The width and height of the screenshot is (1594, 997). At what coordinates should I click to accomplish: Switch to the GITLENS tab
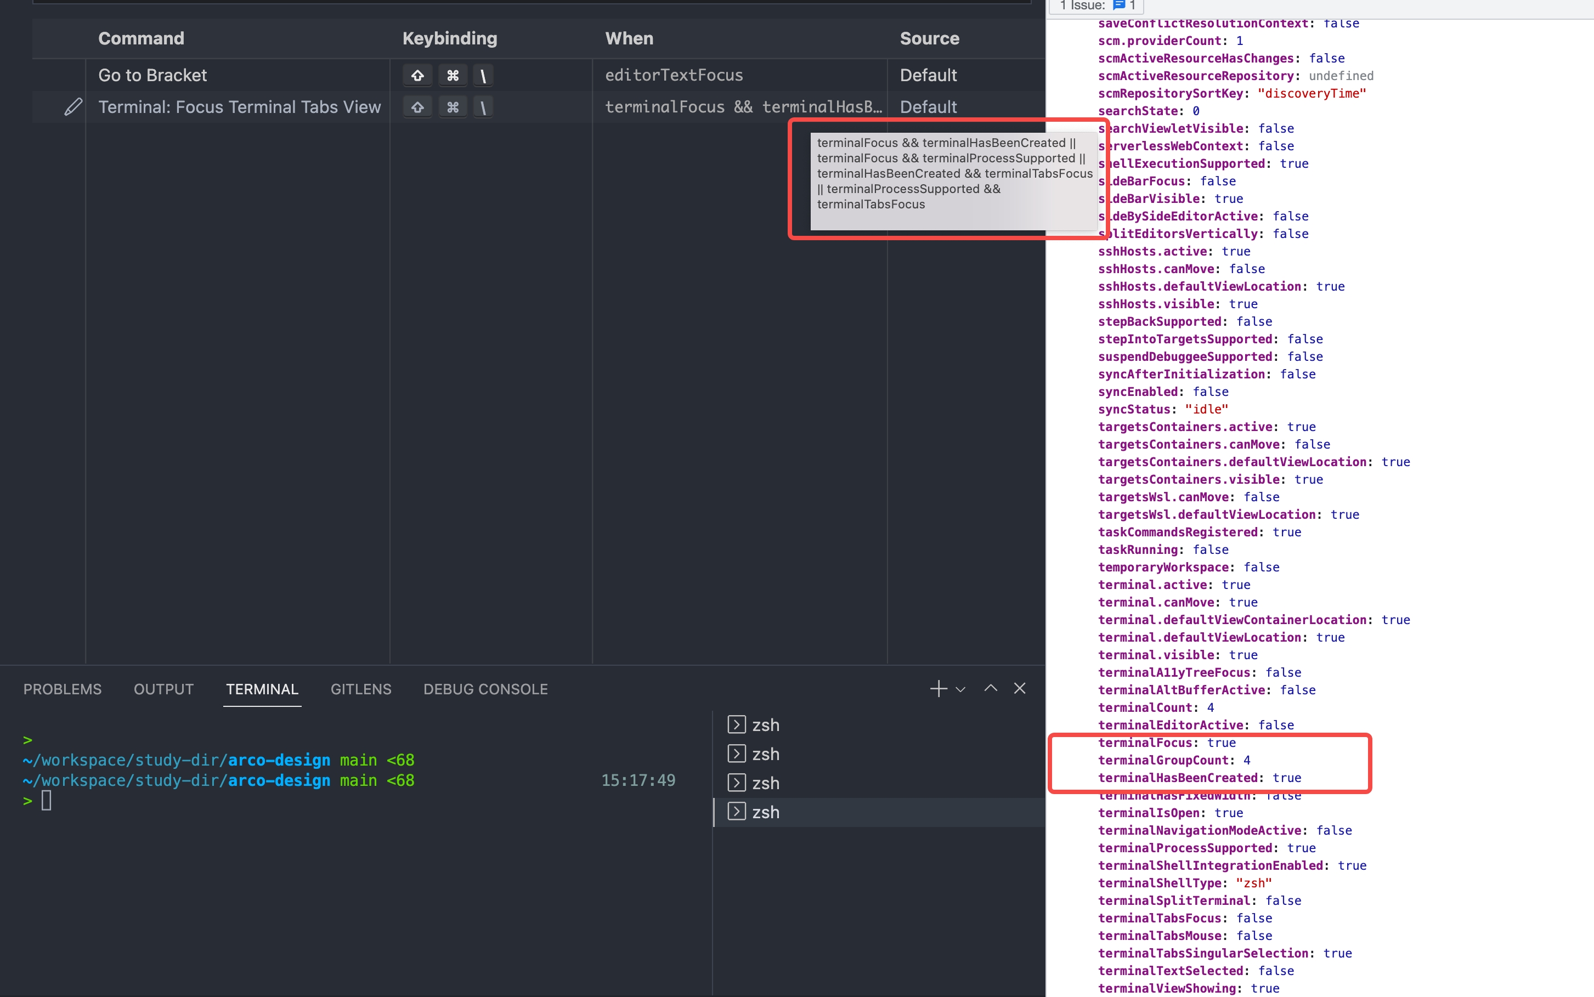click(360, 689)
